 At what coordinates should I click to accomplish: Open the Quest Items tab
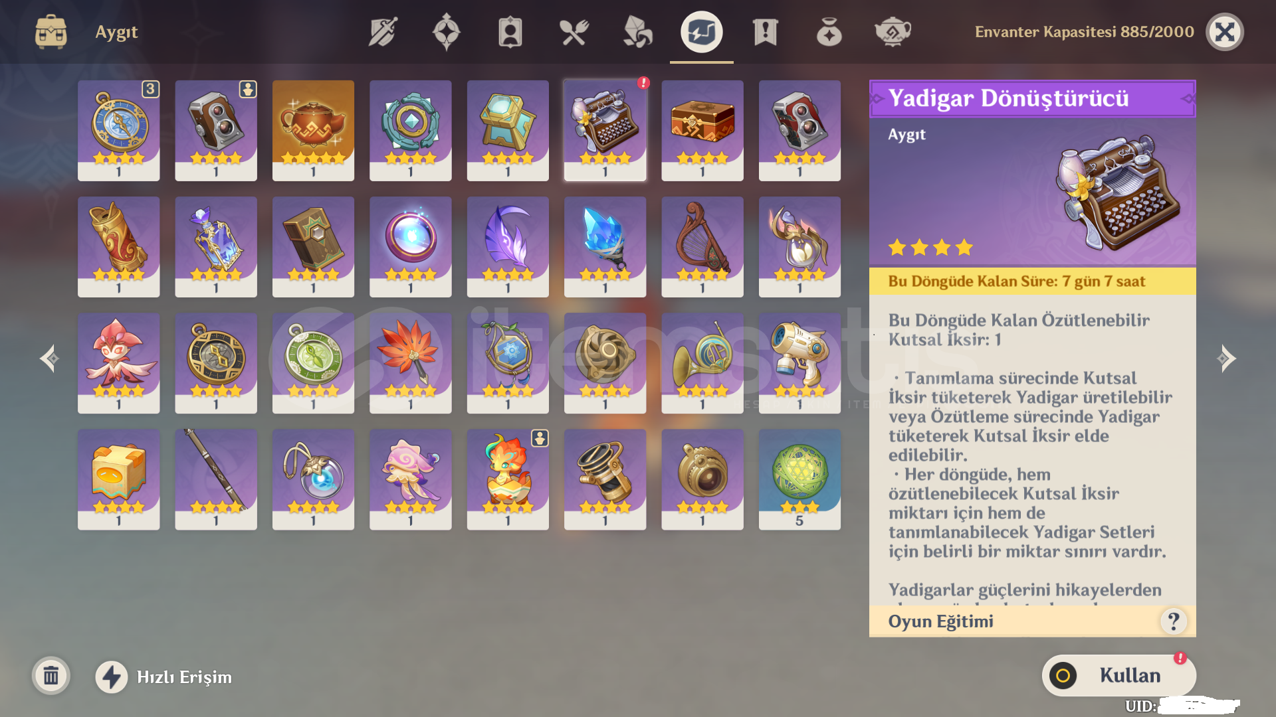[765, 32]
